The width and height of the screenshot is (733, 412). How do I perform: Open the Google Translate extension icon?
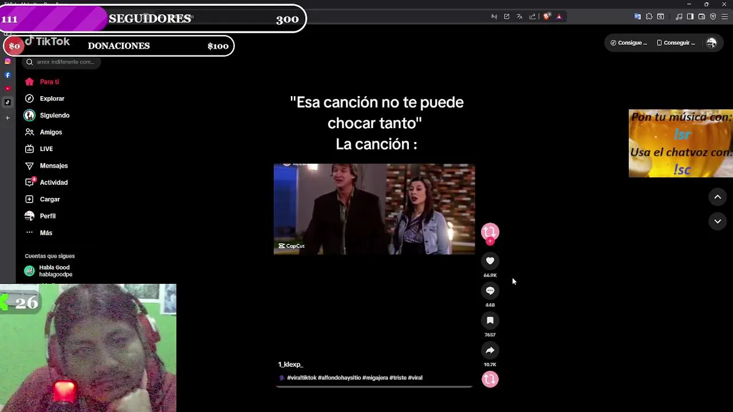[637, 17]
